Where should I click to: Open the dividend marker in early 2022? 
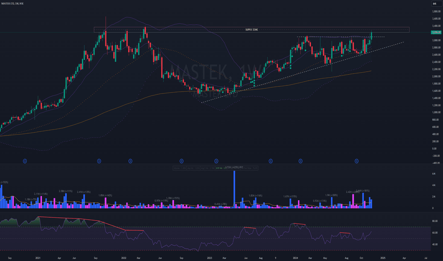coord(130,161)
